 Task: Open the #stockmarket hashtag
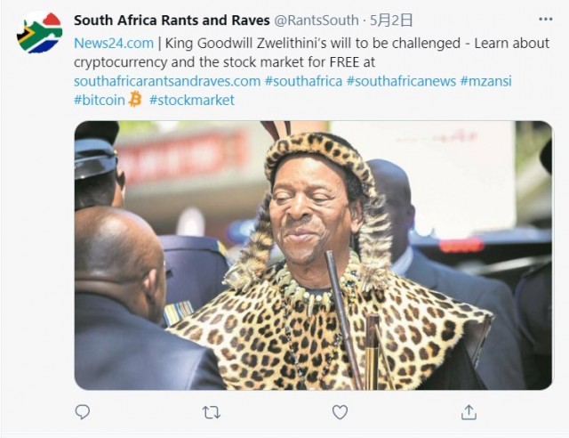pos(192,100)
